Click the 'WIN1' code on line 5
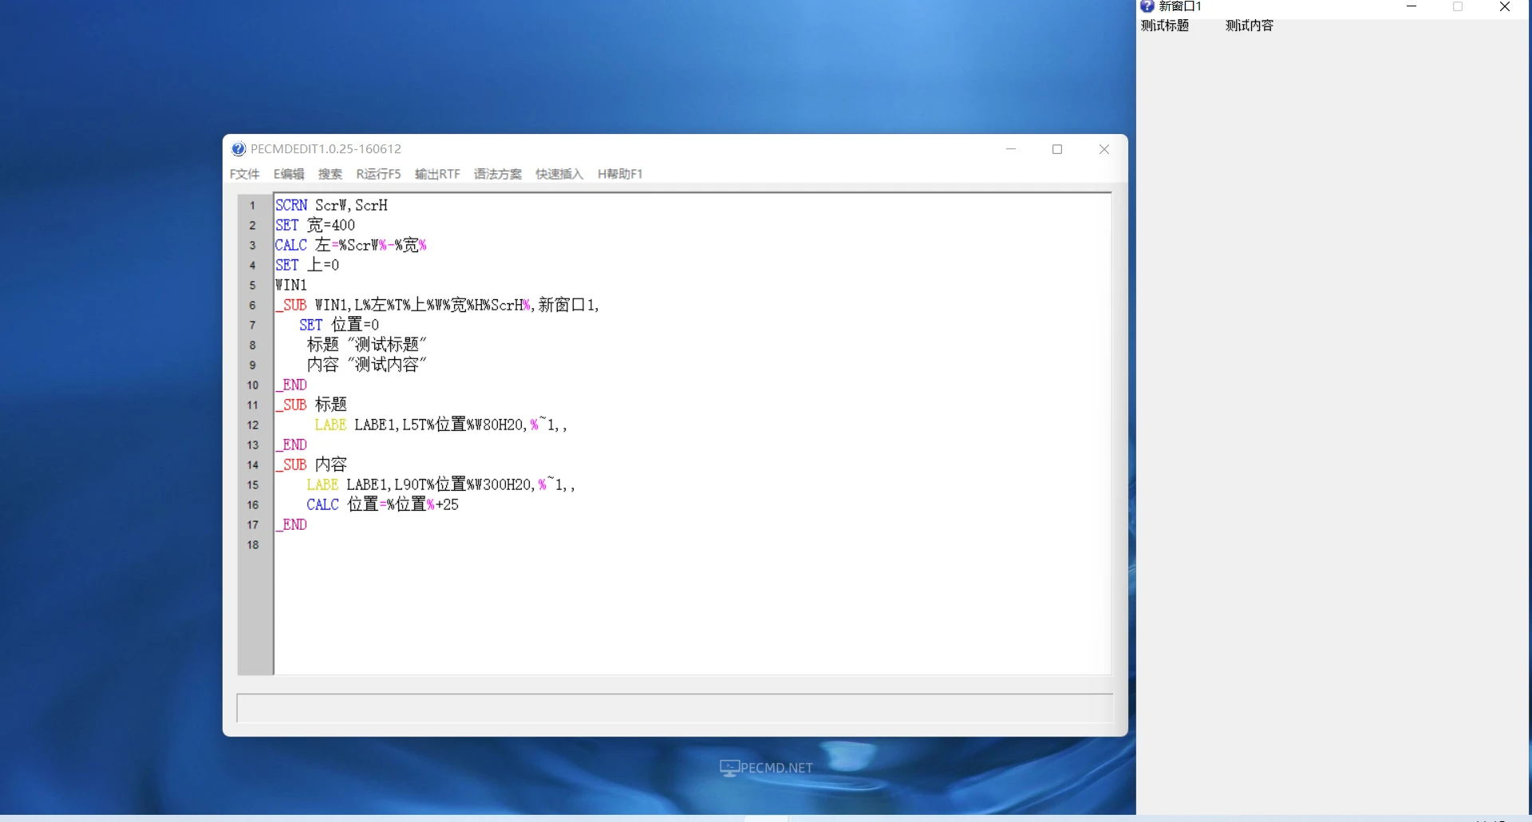The height and width of the screenshot is (822, 1532). pos(291,285)
